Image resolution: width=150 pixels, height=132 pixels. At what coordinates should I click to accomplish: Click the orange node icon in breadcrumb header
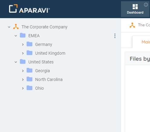tap(132, 25)
